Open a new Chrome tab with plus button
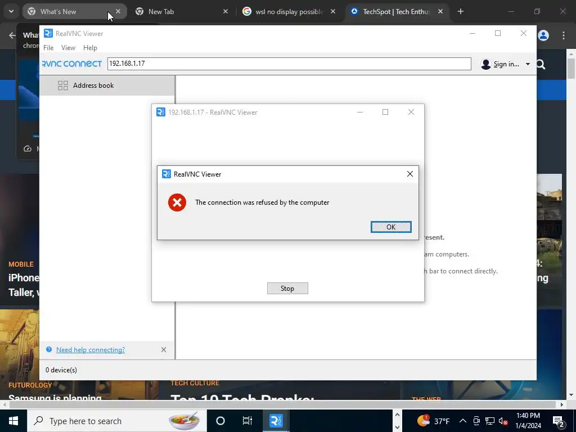This screenshot has width=576, height=432. 461,11
